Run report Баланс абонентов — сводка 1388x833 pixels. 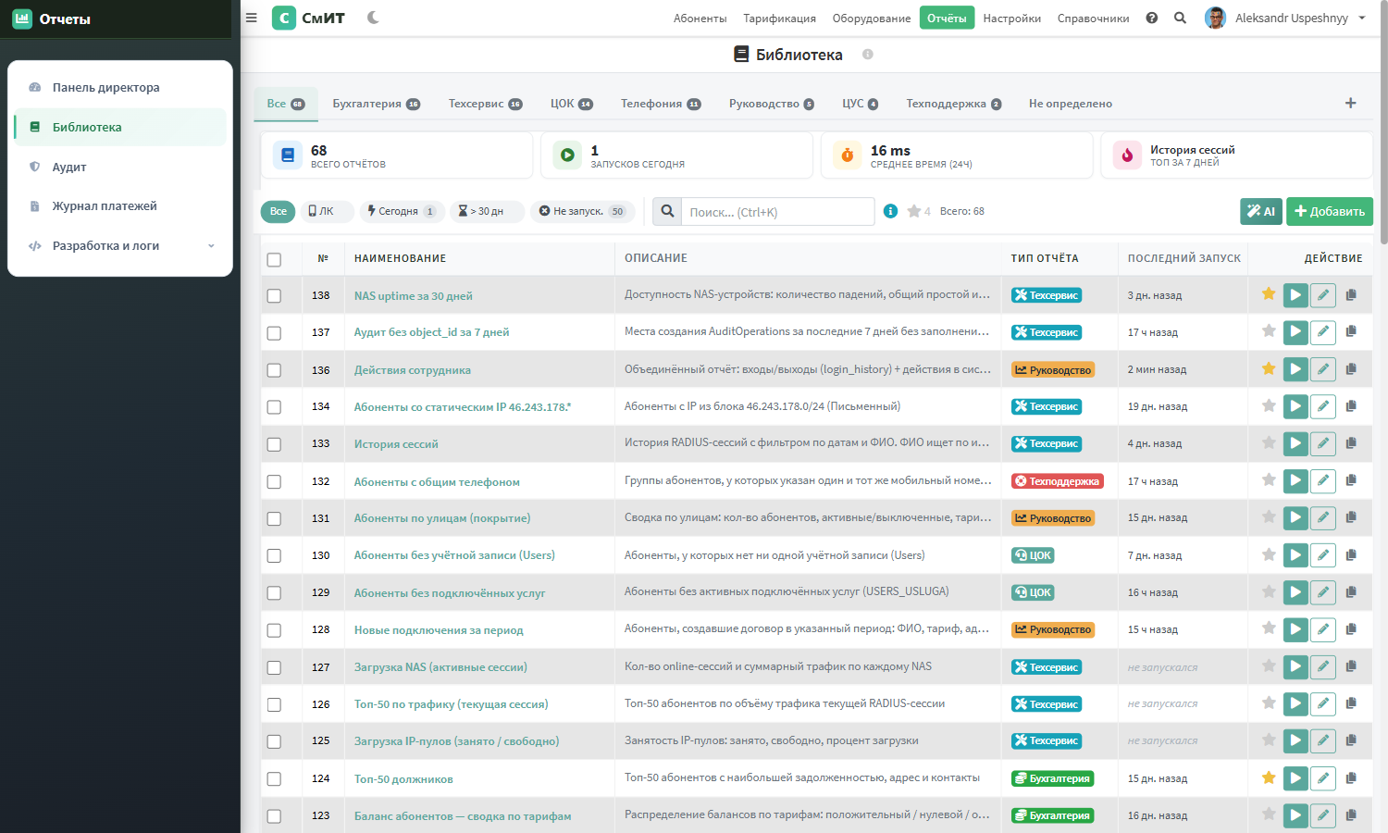[x=1295, y=815]
